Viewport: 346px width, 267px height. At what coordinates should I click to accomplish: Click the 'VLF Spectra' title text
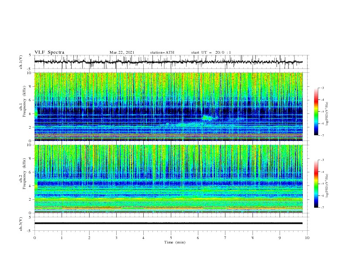(49, 52)
